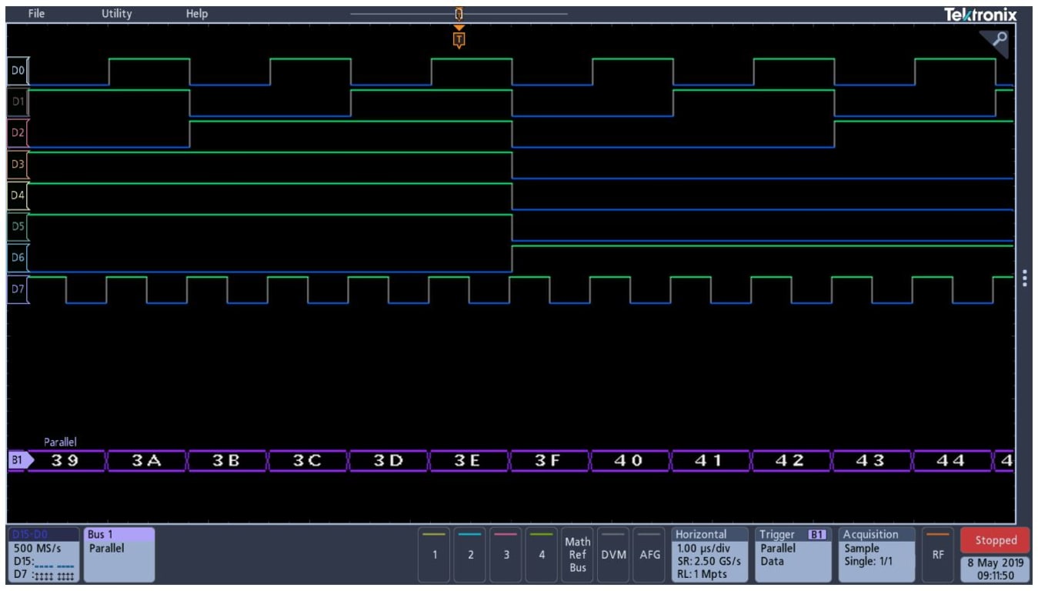Click the trigger T marker above the waveforms
The width and height of the screenshot is (1038, 591).
pos(459,38)
